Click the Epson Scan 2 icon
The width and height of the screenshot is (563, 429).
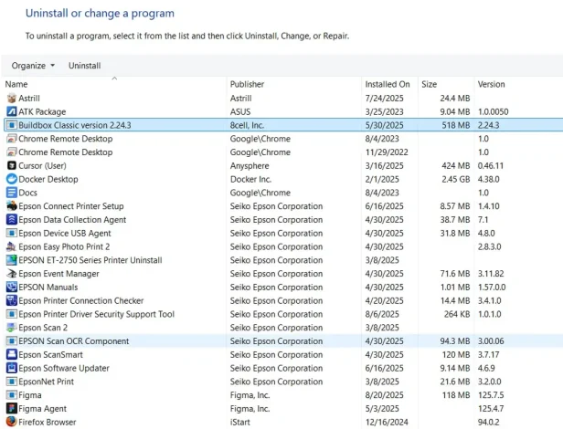(11, 328)
